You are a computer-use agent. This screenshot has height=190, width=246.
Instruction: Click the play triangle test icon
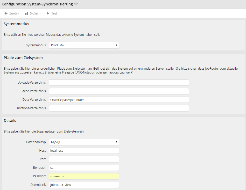pyautogui.click(x=48, y=13)
